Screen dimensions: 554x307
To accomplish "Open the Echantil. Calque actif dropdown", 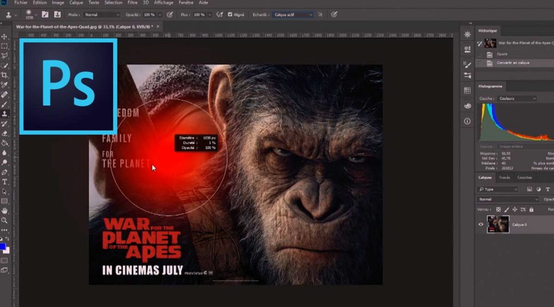I will click(x=292, y=15).
